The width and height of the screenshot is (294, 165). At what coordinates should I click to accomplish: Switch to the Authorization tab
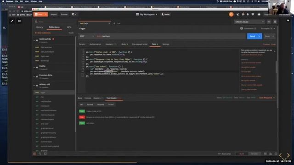point(95,44)
